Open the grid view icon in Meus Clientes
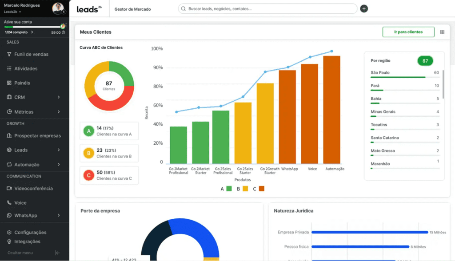 click(x=442, y=32)
